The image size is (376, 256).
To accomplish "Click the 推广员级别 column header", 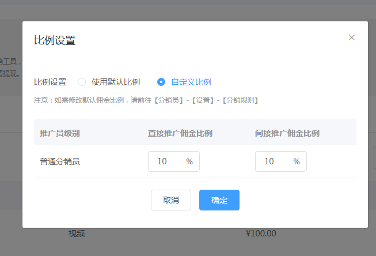I will coord(59,133).
